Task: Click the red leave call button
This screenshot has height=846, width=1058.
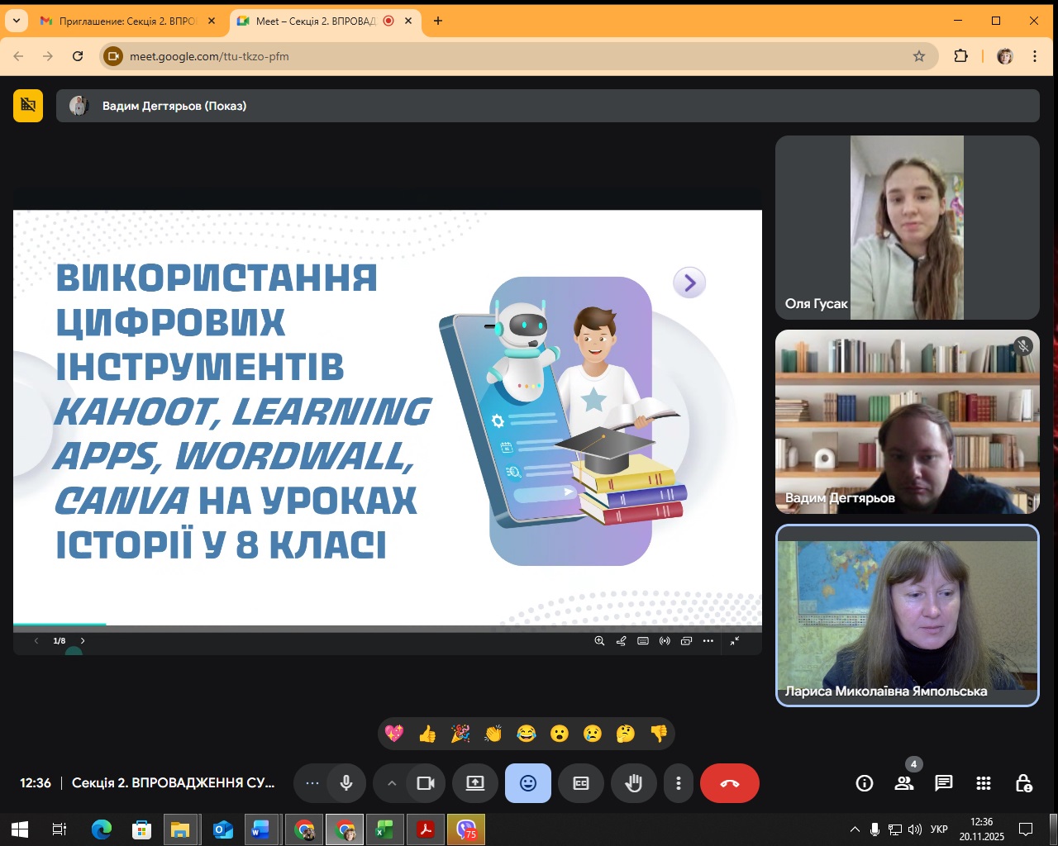Action: tap(729, 783)
